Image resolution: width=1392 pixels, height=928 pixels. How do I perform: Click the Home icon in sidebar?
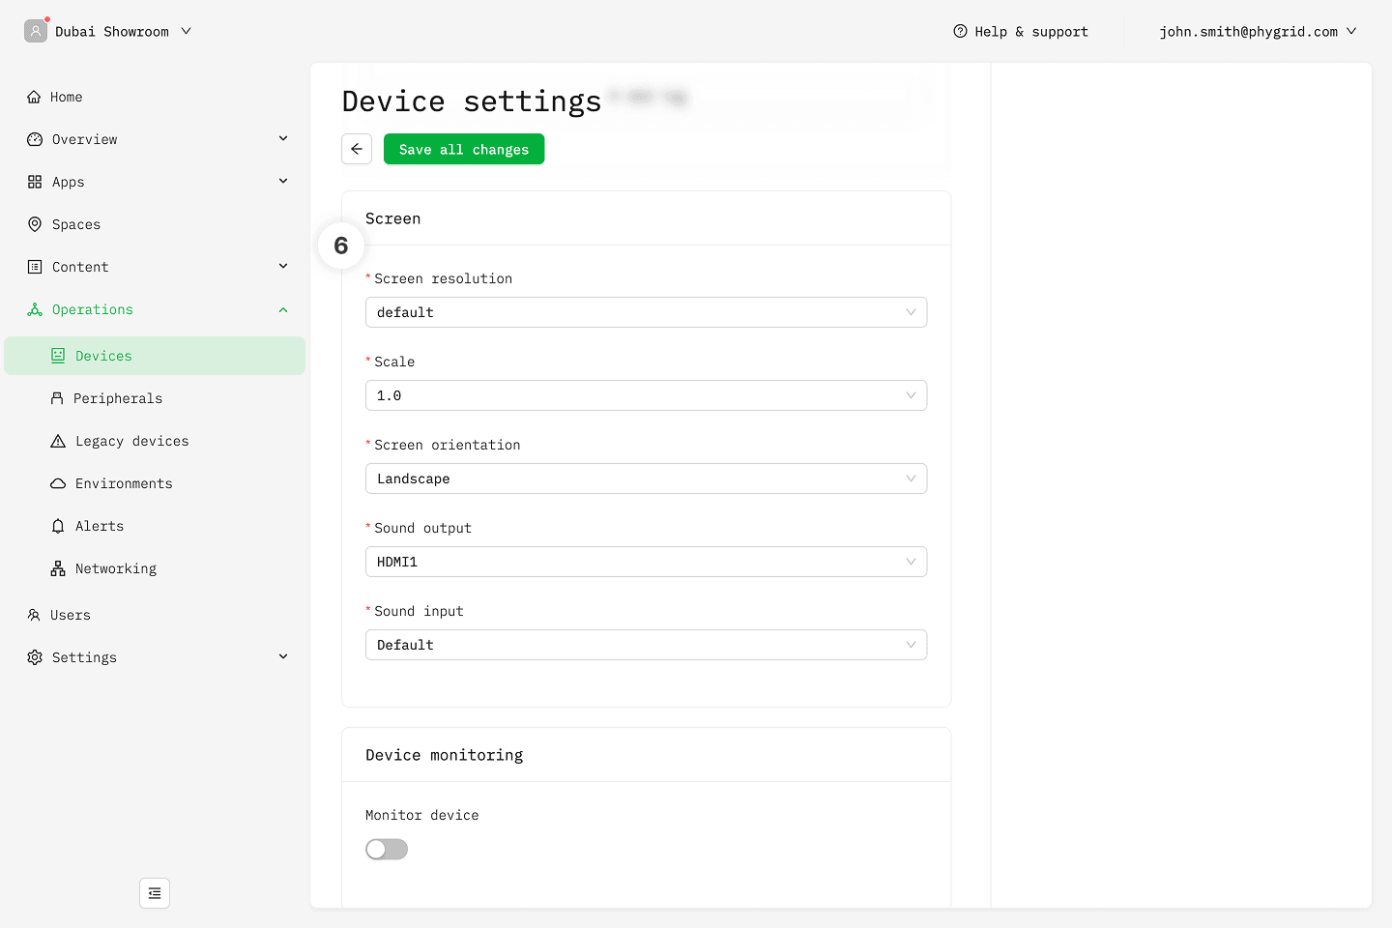click(34, 97)
